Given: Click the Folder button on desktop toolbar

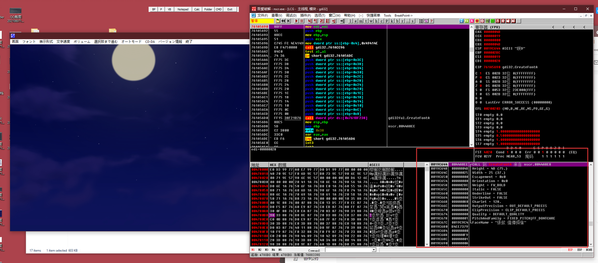Looking at the screenshot, I should (x=208, y=9).
